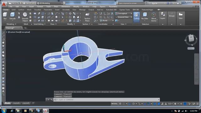The image size is (201, 113).
Task: Click the Plot printer icon in quick access toolbar
Action: tap(24, 3)
